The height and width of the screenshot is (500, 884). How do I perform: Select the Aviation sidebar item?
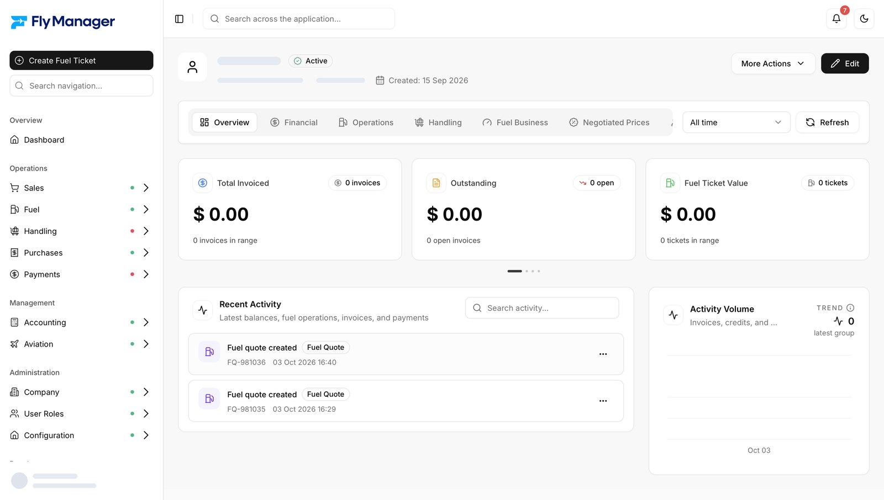coord(81,344)
